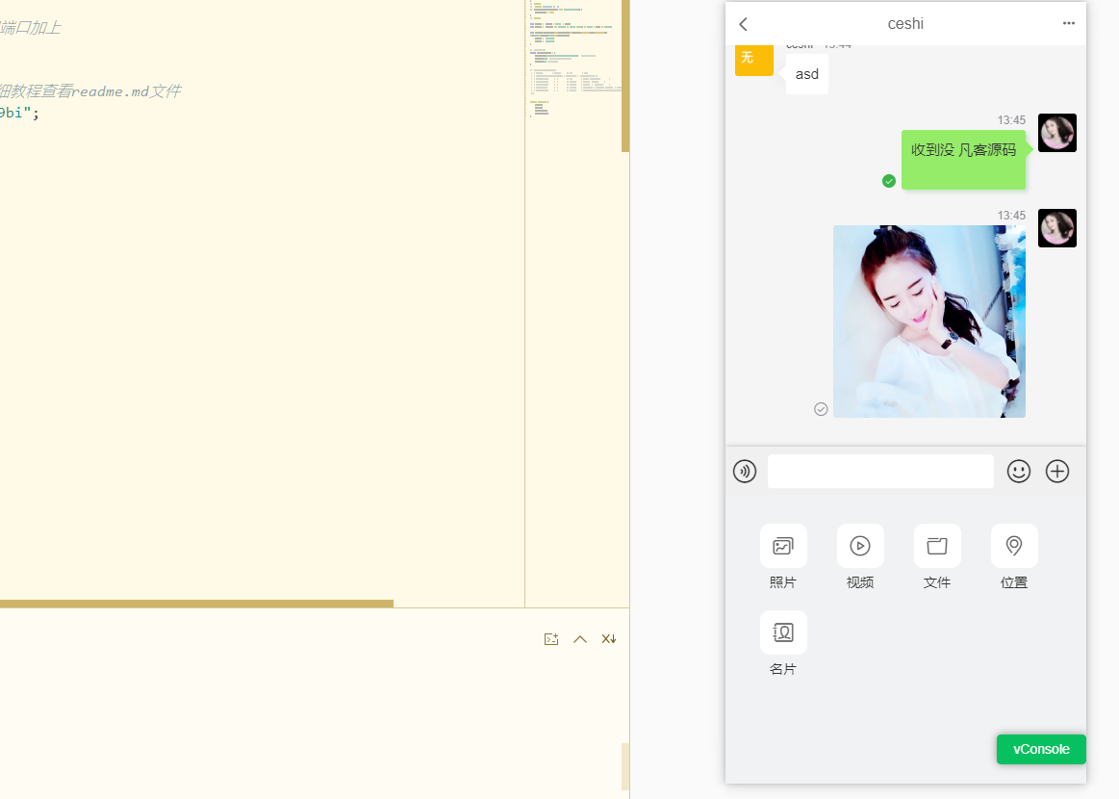Choose the 位置 location option
Image resolution: width=1119 pixels, height=799 pixels.
click(x=1014, y=557)
